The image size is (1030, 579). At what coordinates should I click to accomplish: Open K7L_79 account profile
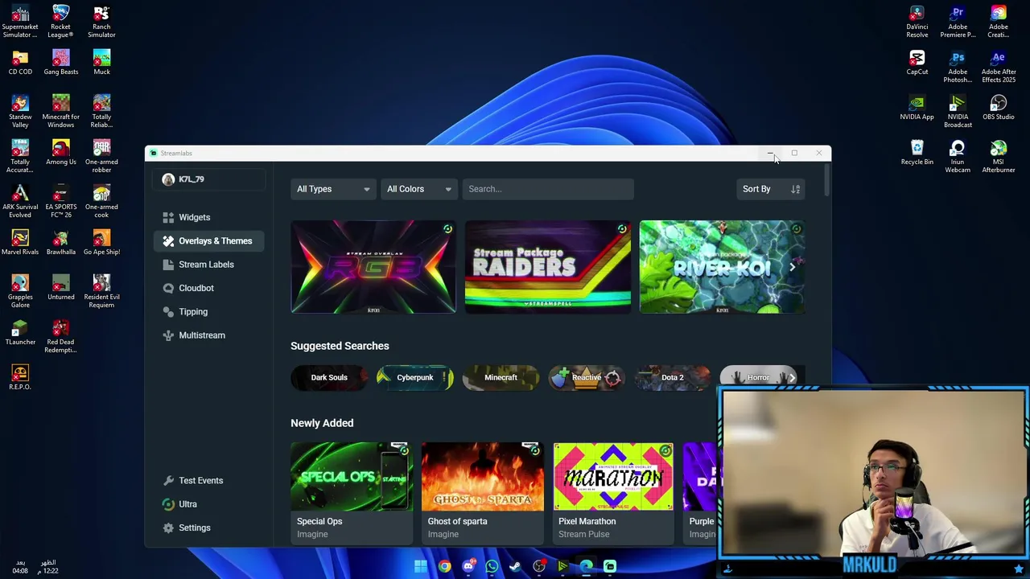coord(208,179)
